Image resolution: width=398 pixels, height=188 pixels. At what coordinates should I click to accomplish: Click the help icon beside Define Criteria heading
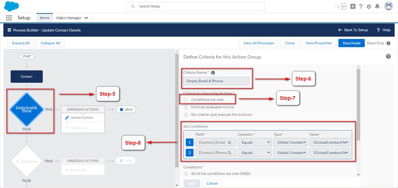(388, 57)
